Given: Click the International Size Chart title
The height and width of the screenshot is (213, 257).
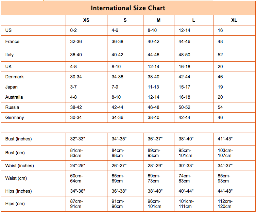Looking at the screenshot, I should pos(128,8).
